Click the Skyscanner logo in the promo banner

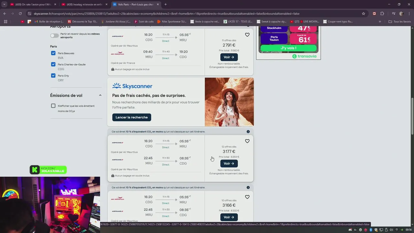tap(132, 86)
